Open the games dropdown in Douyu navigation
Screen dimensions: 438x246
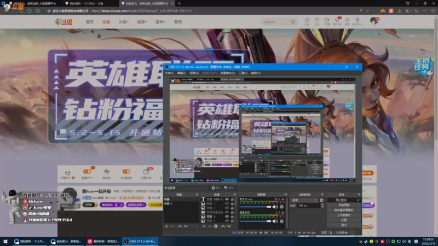[160, 22]
